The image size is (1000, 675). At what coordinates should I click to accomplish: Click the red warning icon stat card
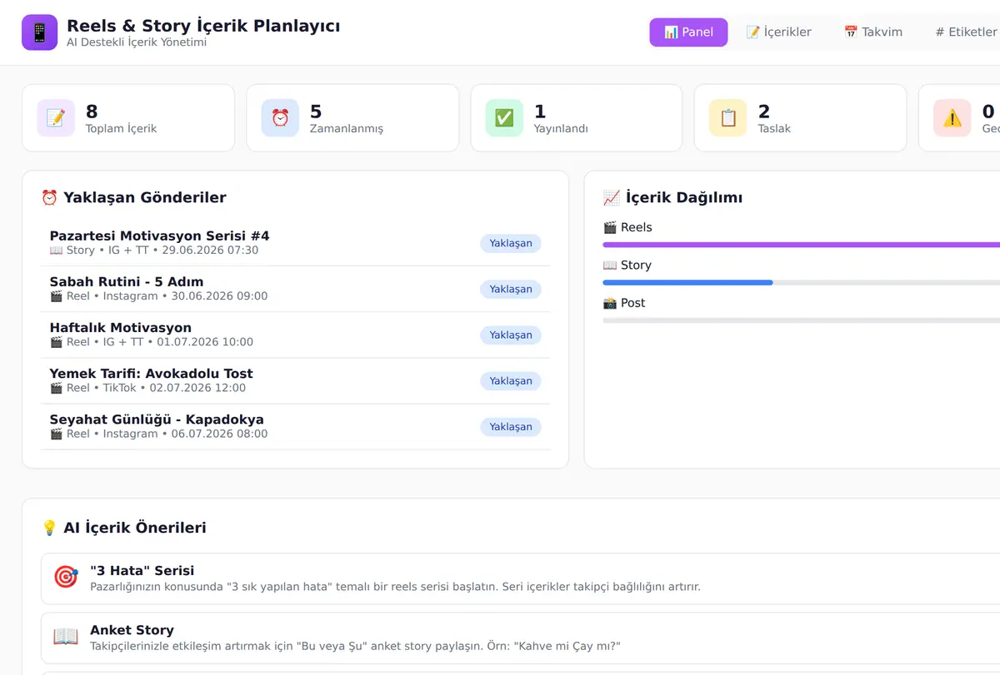tap(952, 118)
